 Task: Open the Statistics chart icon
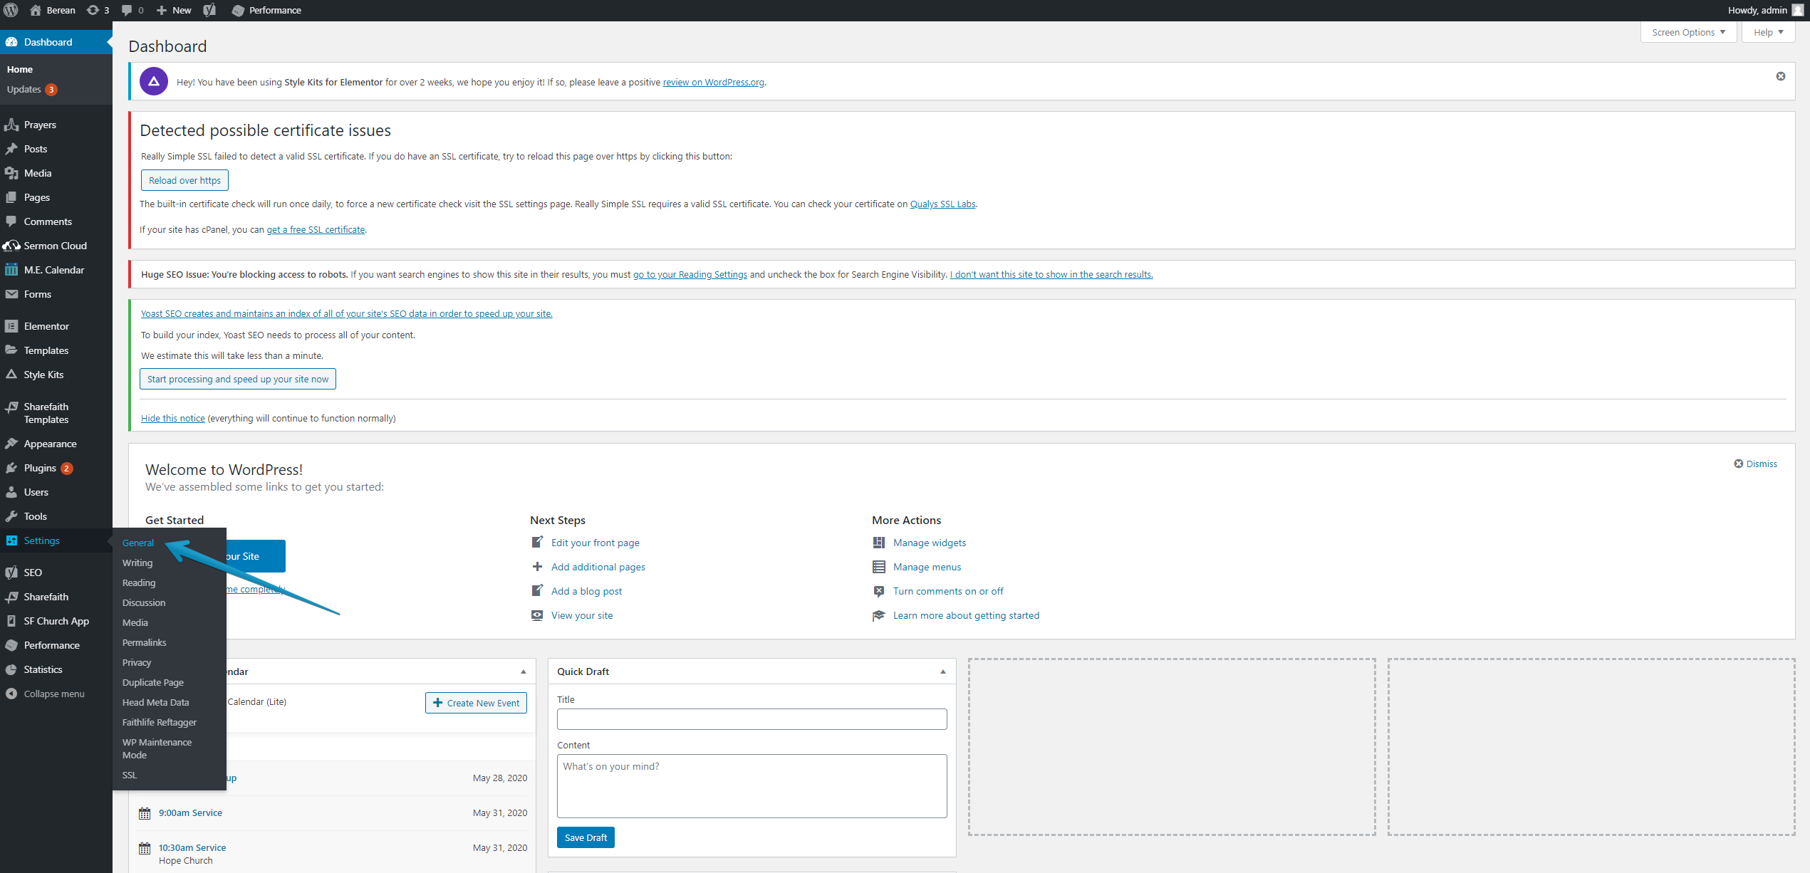click(x=11, y=669)
